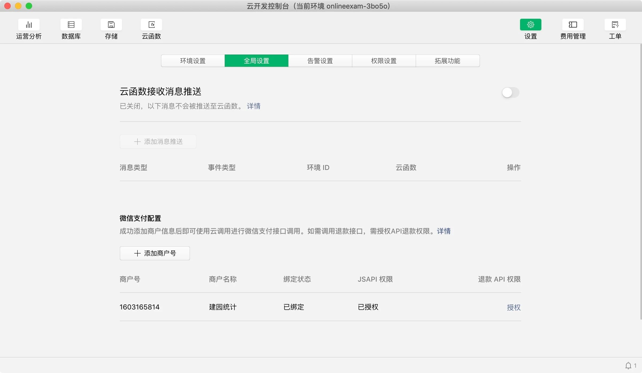
Task: Open the 费用管理 billing icon
Action: (573, 25)
